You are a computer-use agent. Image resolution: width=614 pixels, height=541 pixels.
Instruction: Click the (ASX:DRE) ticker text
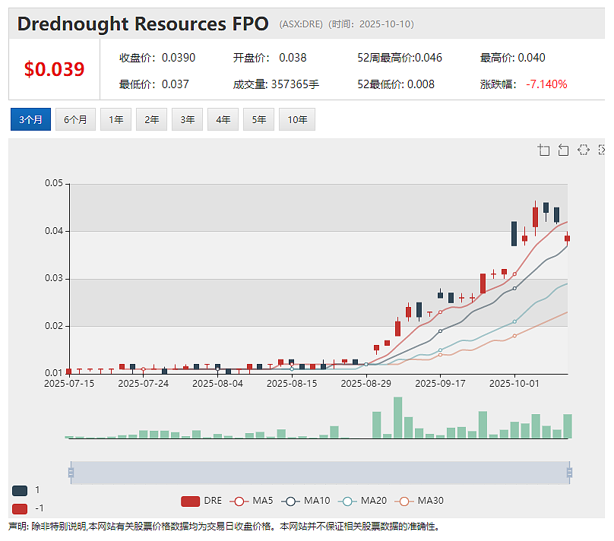point(301,24)
